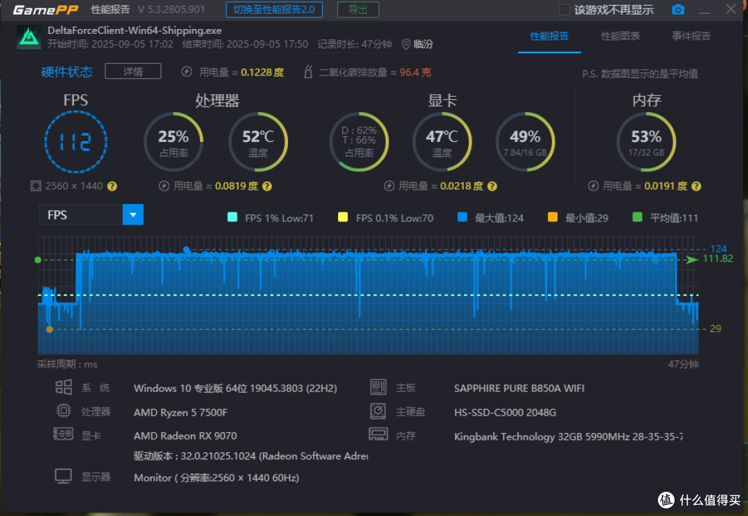Switch to 事件报告 tab
The height and width of the screenshot is (516, 748).
click(x=691, y=36)
